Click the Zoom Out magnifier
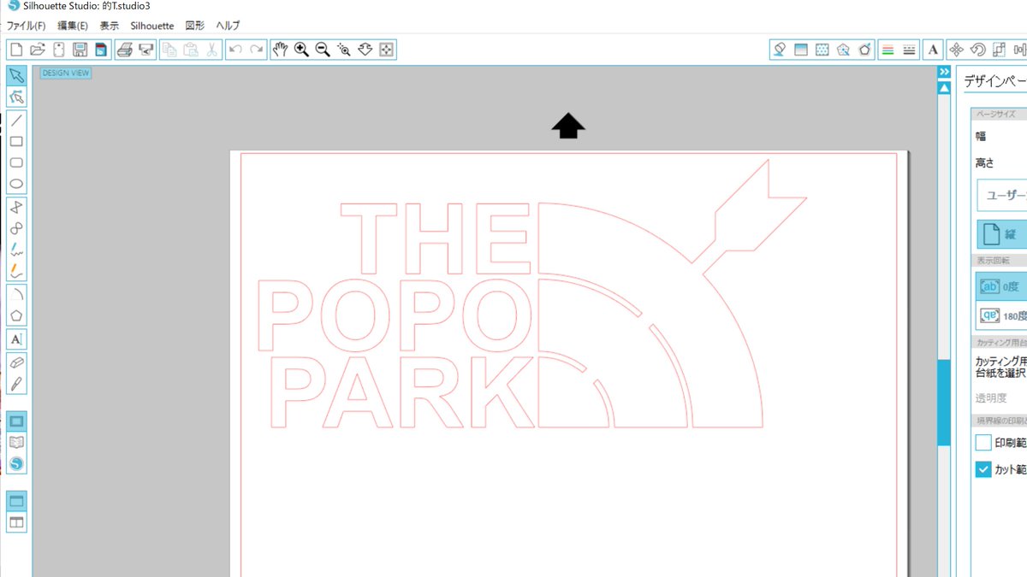 pyautogui.click(x=323, y=50)
